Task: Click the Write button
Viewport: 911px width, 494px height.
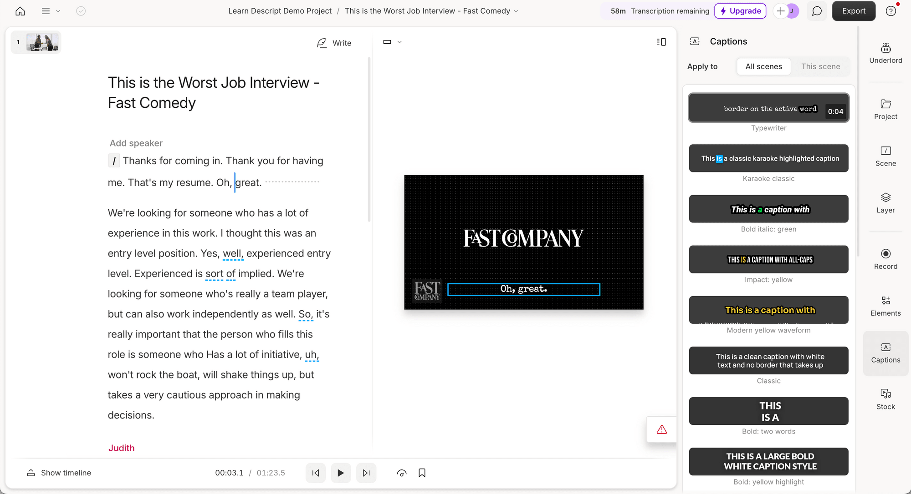Action: point(334,43)
